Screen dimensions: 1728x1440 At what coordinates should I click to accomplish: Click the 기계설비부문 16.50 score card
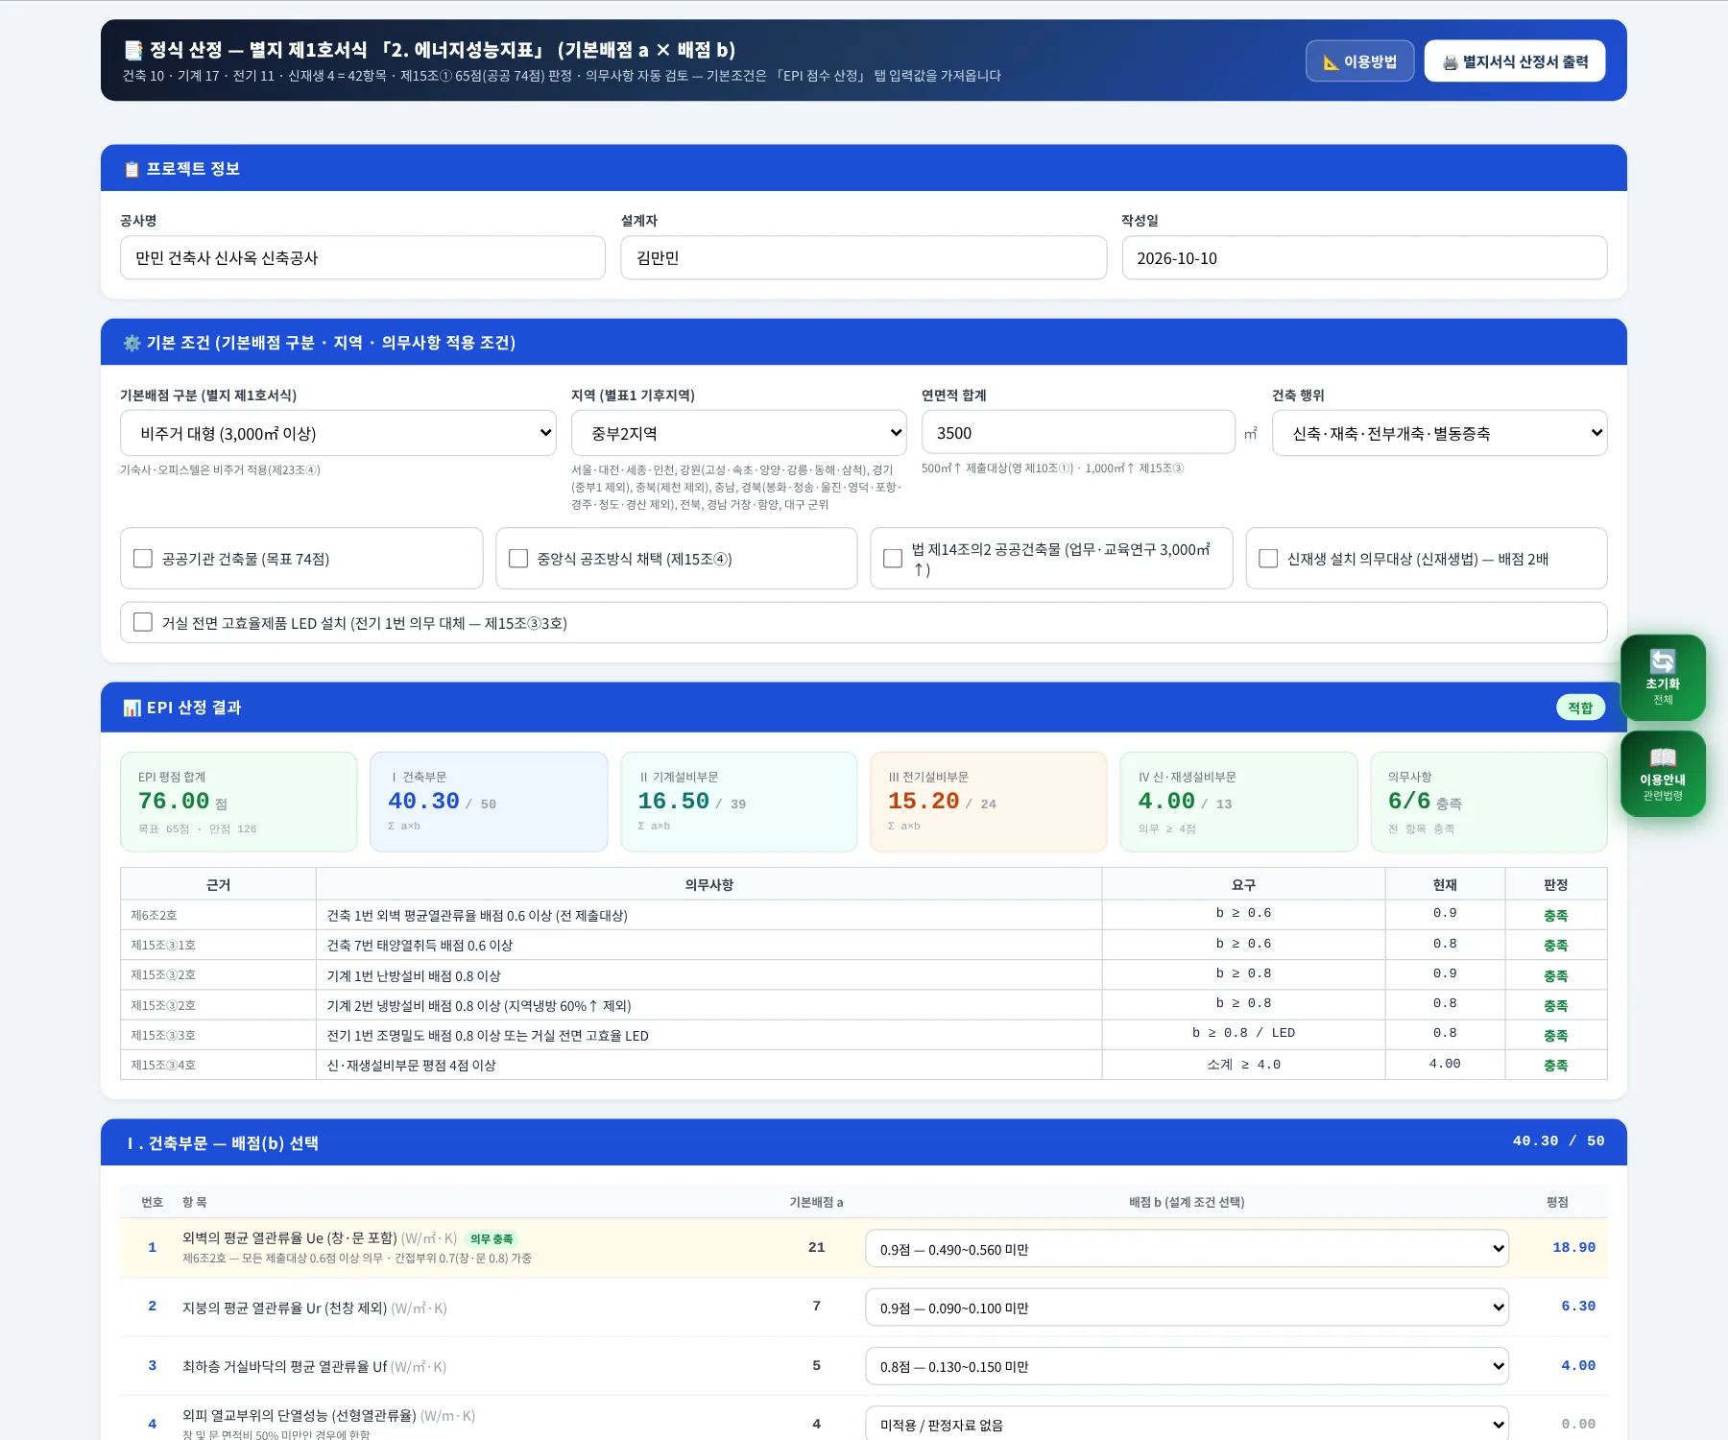click(739, 802)
